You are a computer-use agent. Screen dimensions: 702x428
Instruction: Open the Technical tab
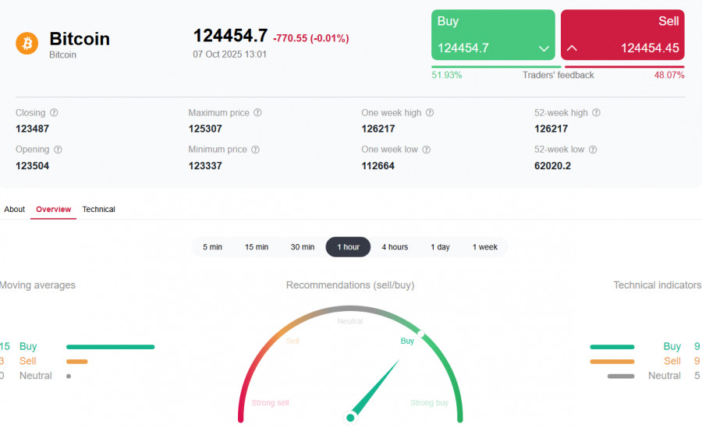point(98,209)
